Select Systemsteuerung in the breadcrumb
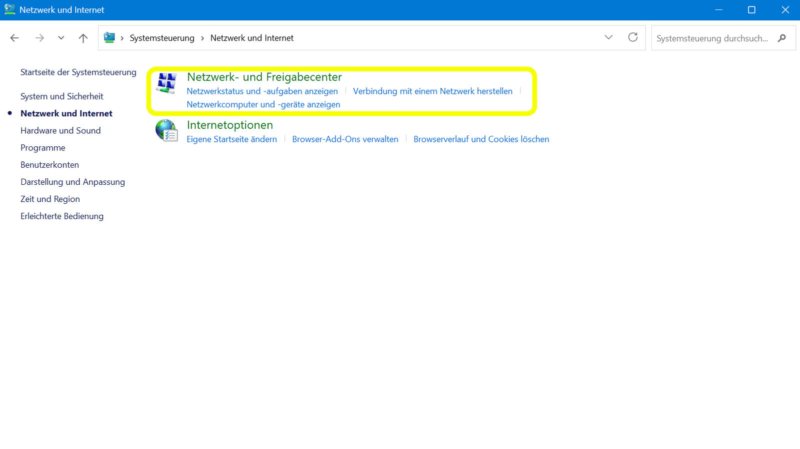Screen dimensions: 800x449 coord(162,38)
